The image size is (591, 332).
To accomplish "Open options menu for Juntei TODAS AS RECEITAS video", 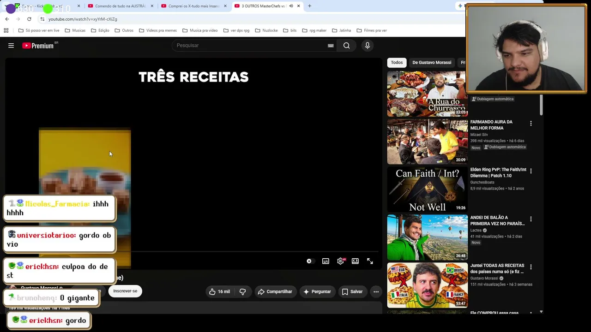I will (531, 267).
